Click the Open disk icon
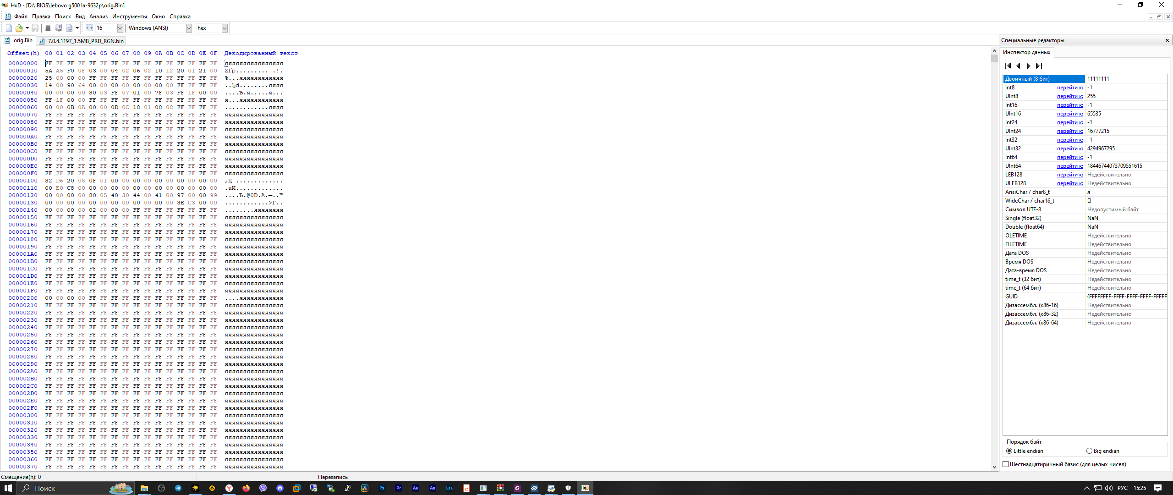1173x495 pixels. click(x=59, y=28)
